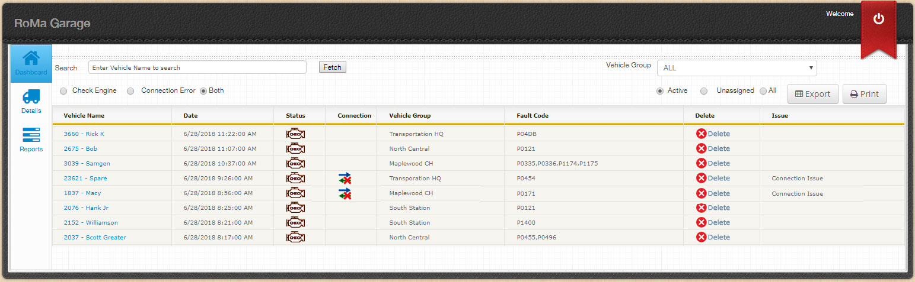Open vehicle link 2675 - Bob
The image size is (915, 282).
click(80, 148)
